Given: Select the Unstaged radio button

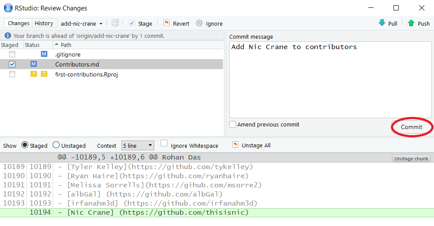Looking at the screenshot, I should coord(56,145).
